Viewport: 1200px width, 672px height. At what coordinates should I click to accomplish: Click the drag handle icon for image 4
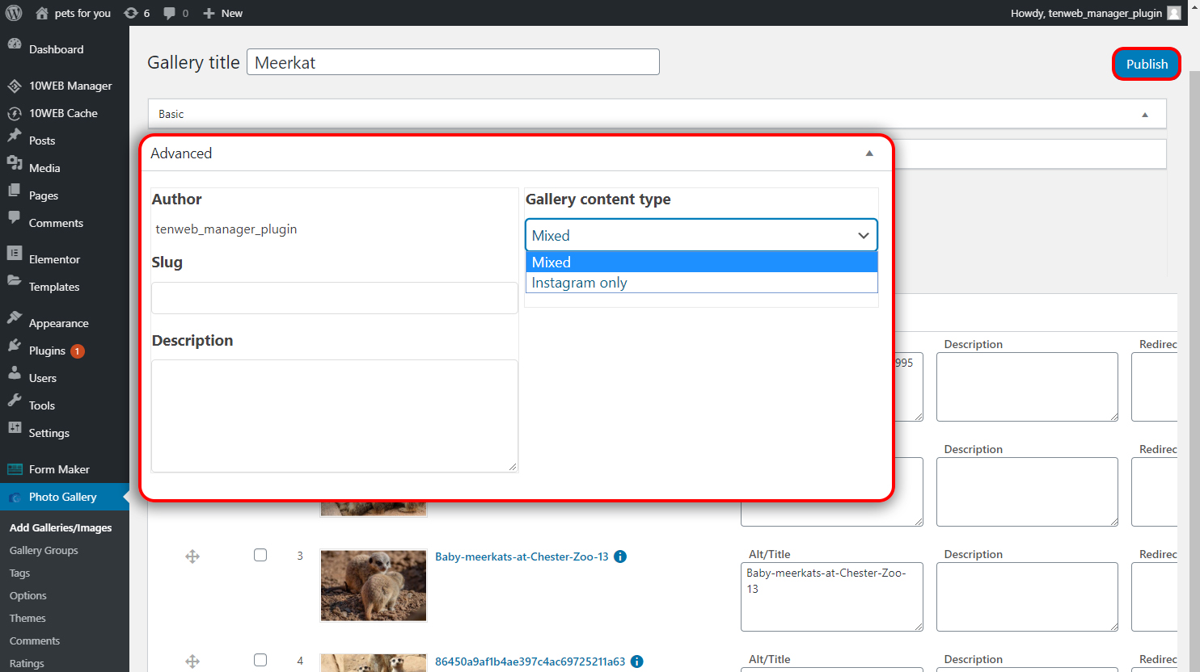(192, 661)
